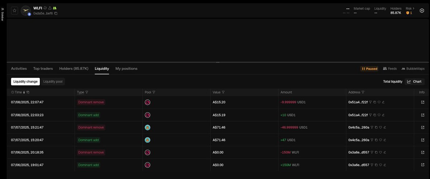Screen dimensions: 430x179
Task: Sort the table by Time
Action: tap(24, 92)
